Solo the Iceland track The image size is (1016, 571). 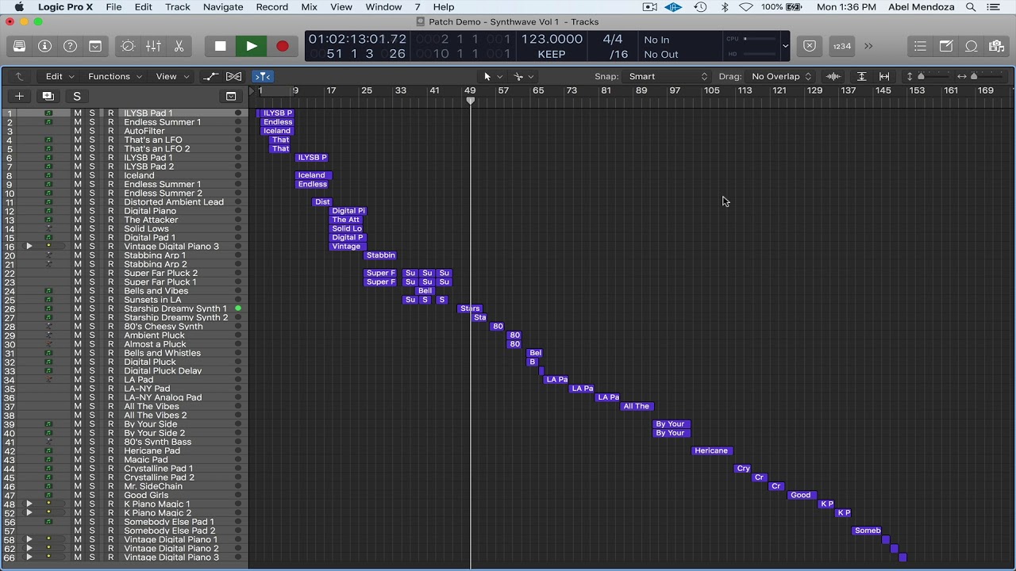92,175
